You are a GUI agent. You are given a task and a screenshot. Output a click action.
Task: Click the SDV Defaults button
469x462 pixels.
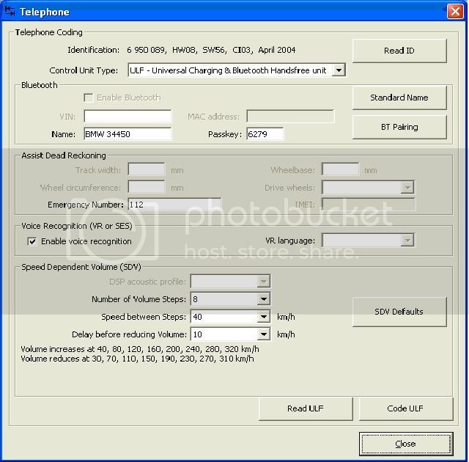[x=399, y=312]
